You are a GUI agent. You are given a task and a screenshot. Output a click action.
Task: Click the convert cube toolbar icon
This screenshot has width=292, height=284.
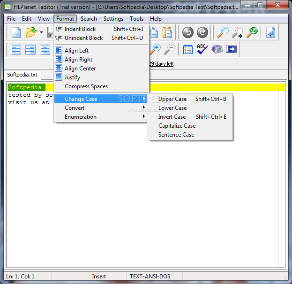(x=217, y=49)
